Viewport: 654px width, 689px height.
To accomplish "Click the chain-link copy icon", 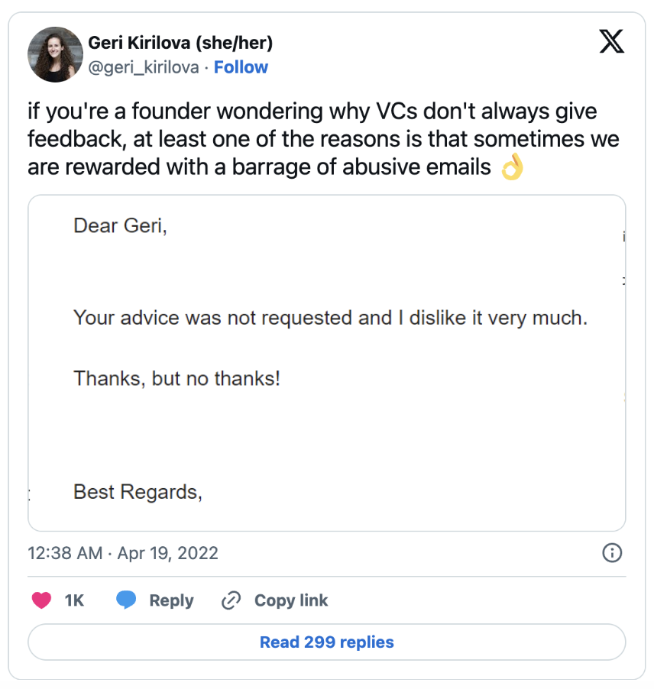I will [x=231, y=600].
